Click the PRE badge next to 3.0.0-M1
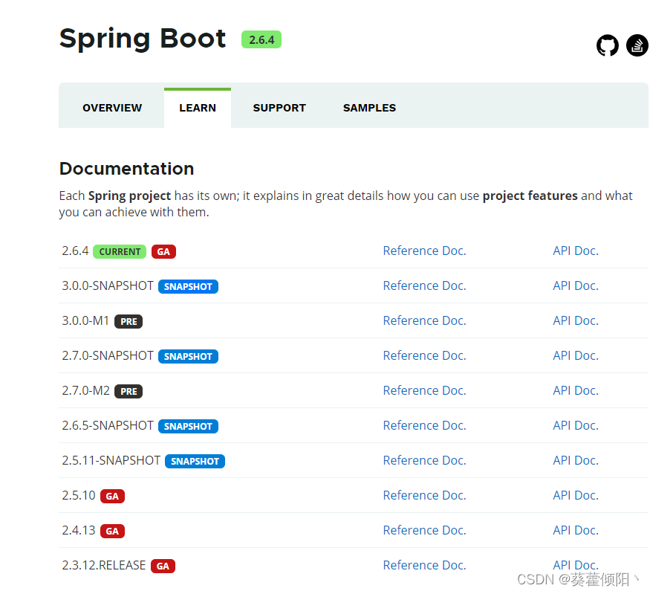 click(x=129, y=321)
